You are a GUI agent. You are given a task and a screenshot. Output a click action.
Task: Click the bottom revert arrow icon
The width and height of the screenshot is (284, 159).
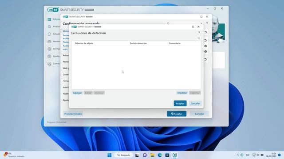pos(205,59)
